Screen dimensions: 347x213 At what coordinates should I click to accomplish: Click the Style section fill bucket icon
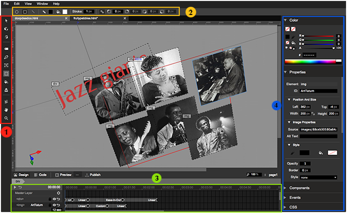320,152
